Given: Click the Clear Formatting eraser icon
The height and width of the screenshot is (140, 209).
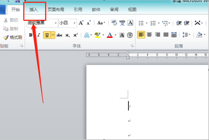Looking at the screenshot, I should pyautogui.click(x=114, y=23).
